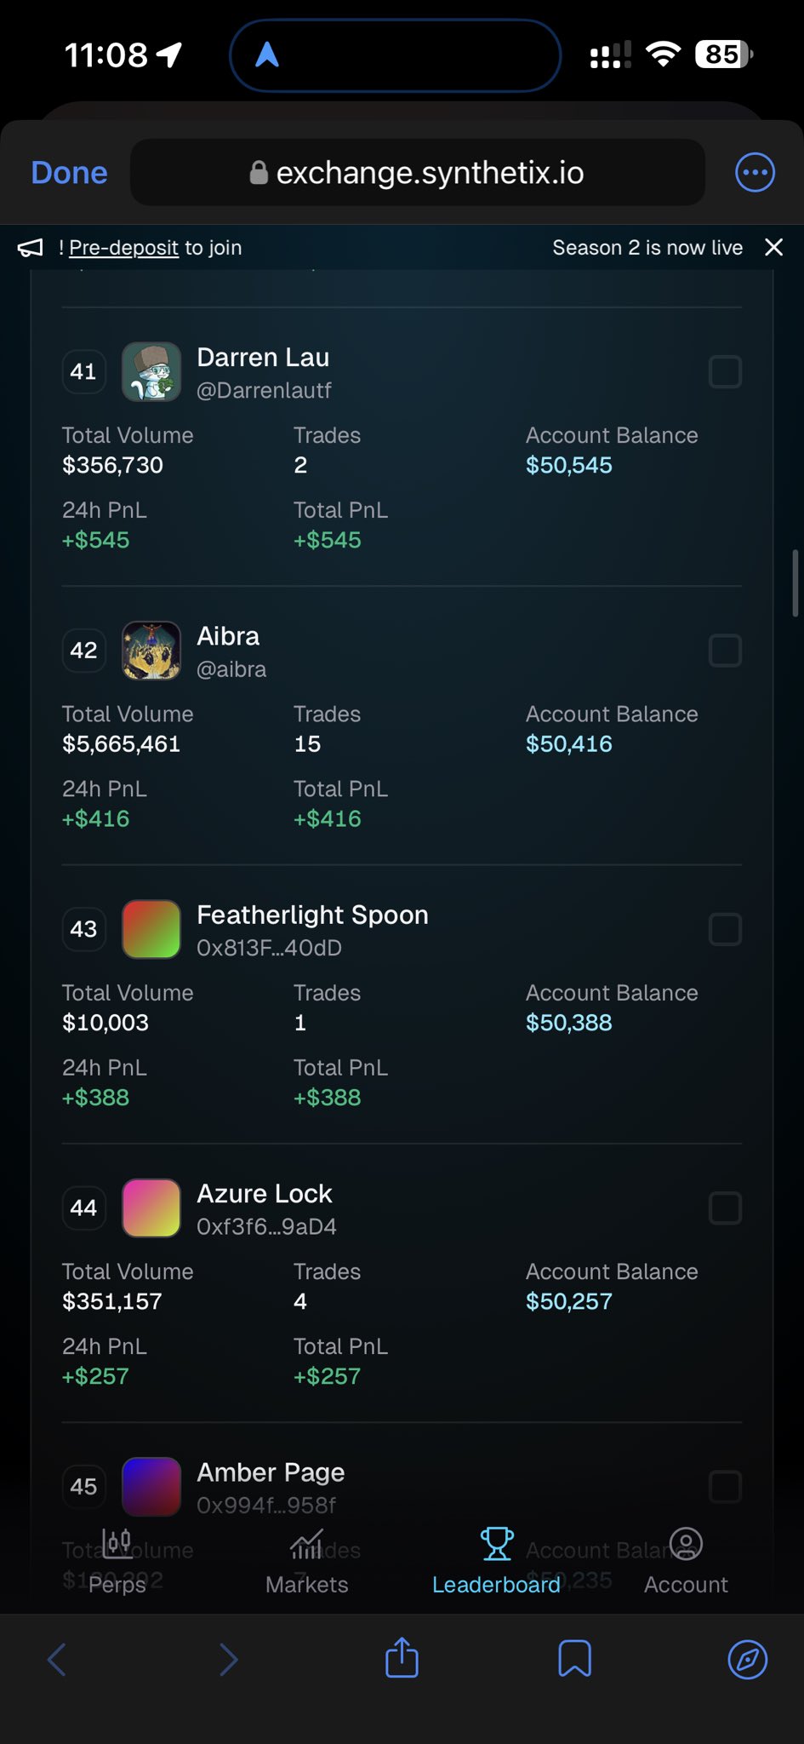Tap the browser share icon
This screenshot has width=804, height=1744.
[402, 1658]
